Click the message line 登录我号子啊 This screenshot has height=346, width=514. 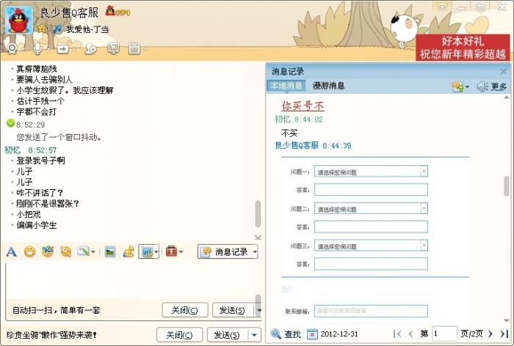pos(40,161)
